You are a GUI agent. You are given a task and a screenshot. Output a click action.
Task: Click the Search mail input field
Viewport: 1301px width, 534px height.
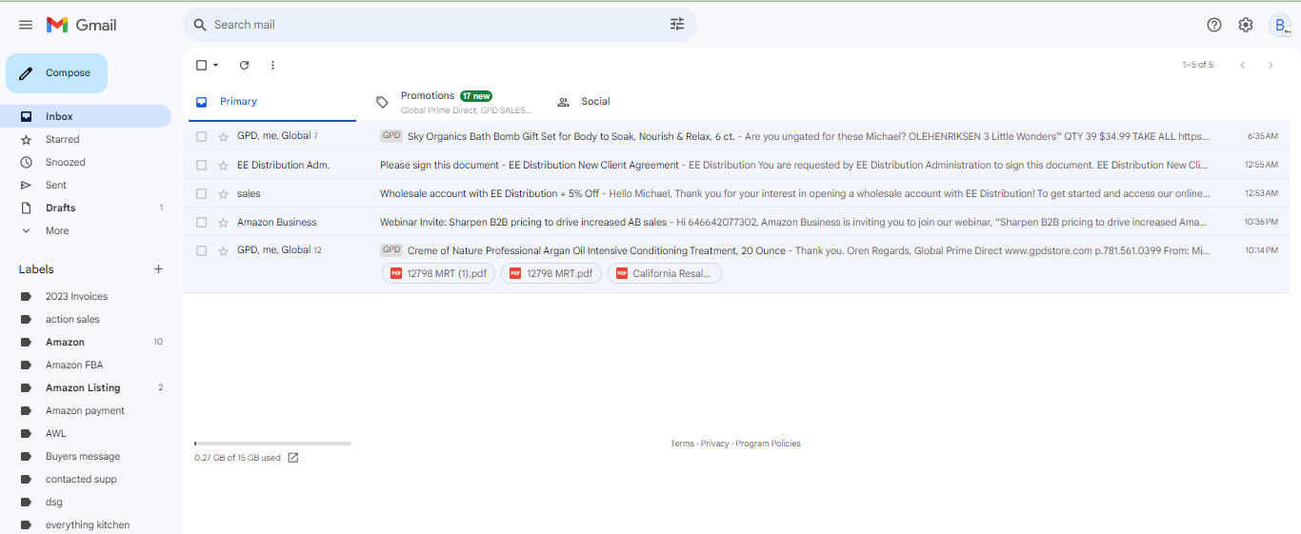[438, 25]
